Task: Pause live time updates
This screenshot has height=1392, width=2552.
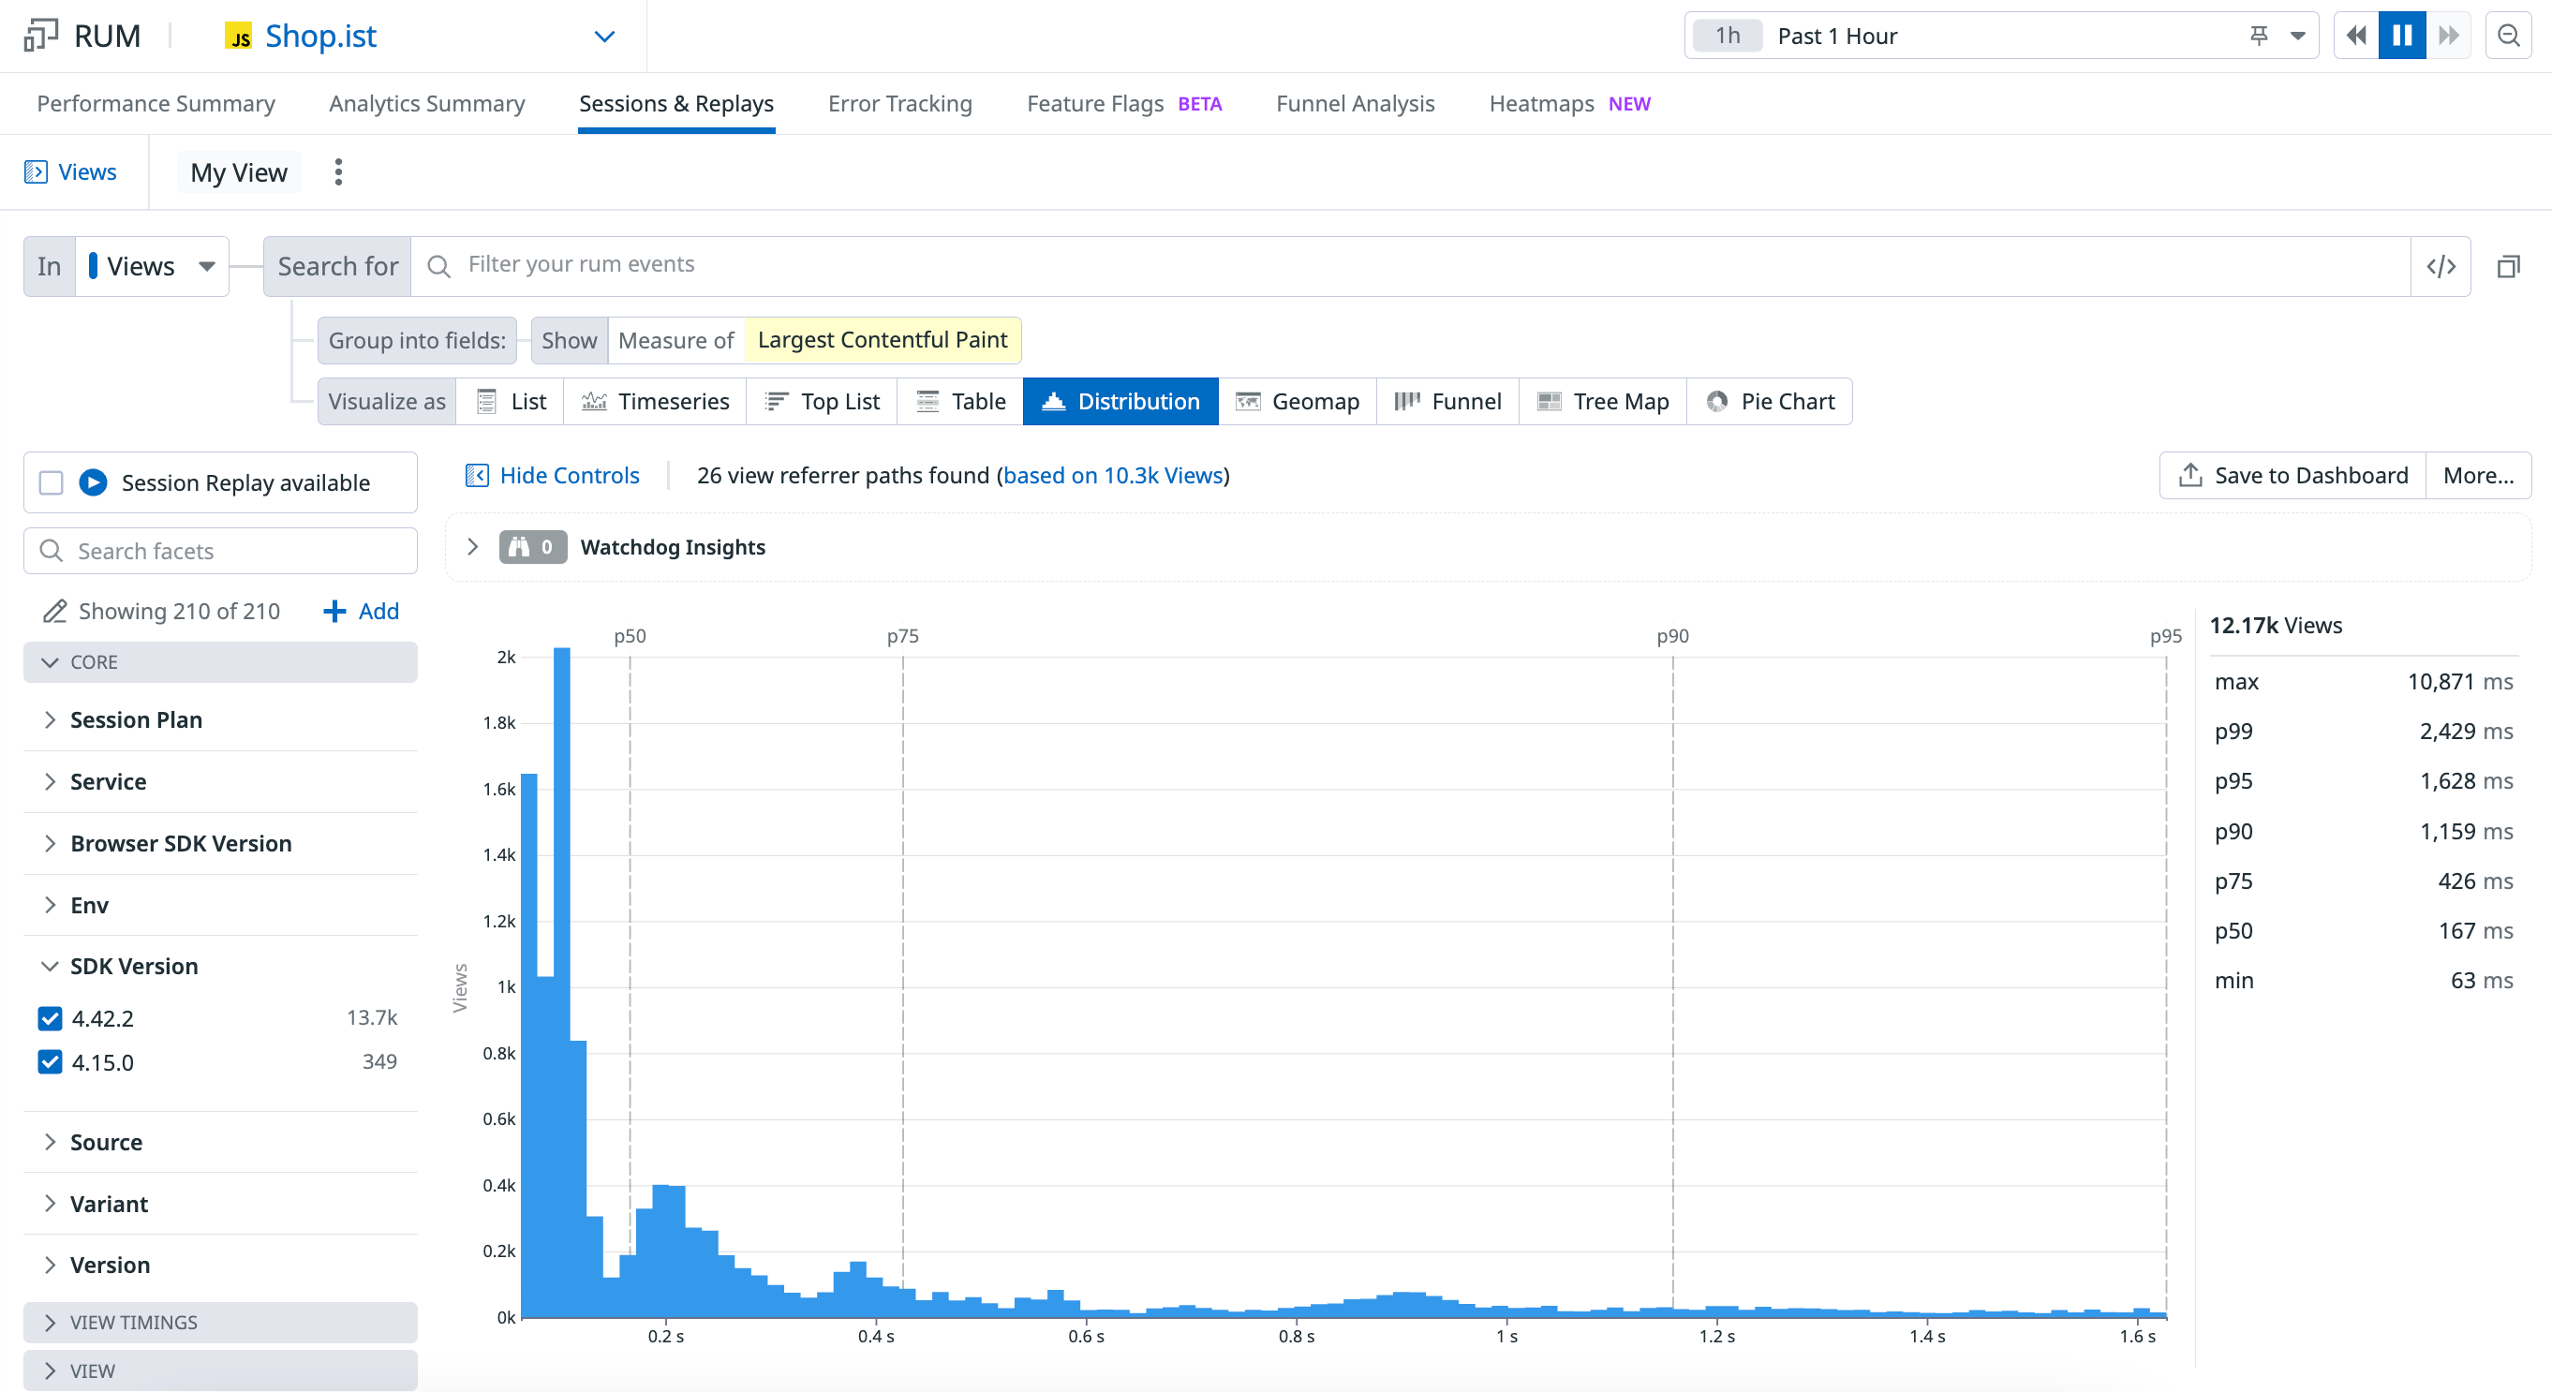Action: 2401,36
